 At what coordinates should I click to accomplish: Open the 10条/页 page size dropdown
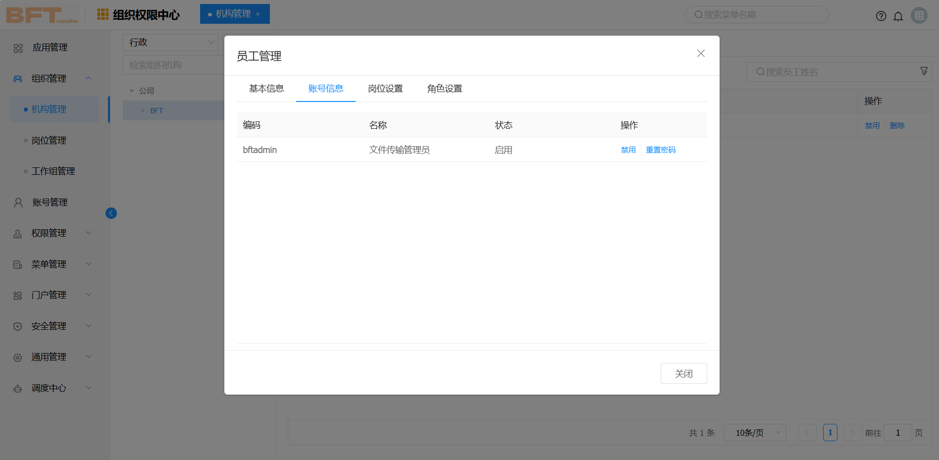[754, 432]
